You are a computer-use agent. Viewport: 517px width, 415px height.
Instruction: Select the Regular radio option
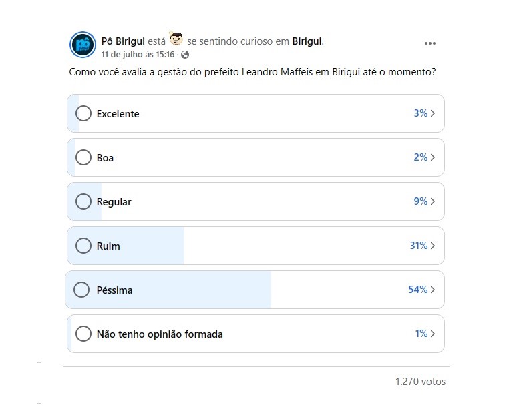pyautogui.click(x=83, y=201)
